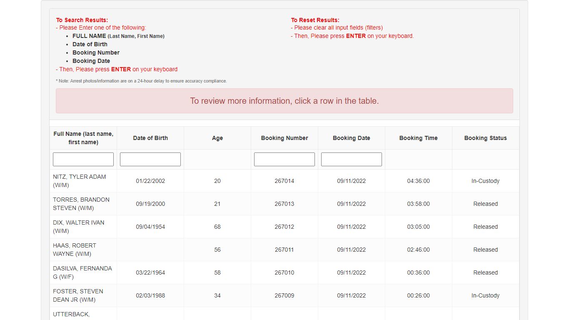This screenshot has width=569, height=320.
Task: Click booking time 00:26:00
Action: (x=419, y=295)
